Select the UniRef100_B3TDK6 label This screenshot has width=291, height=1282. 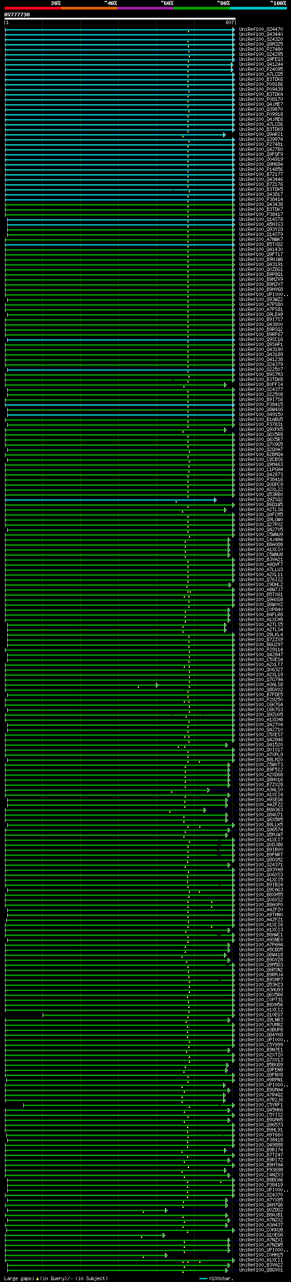click(x=261, y=80)
